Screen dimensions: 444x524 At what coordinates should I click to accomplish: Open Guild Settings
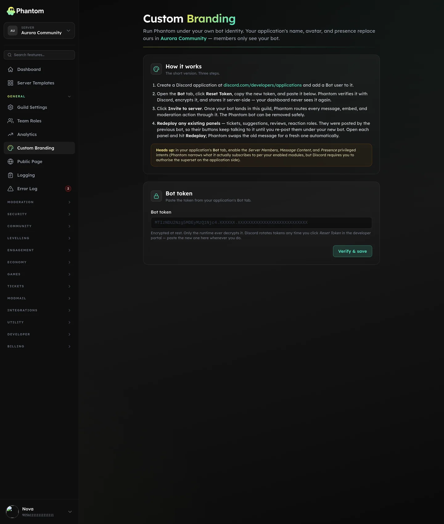[x=39, y=107]
